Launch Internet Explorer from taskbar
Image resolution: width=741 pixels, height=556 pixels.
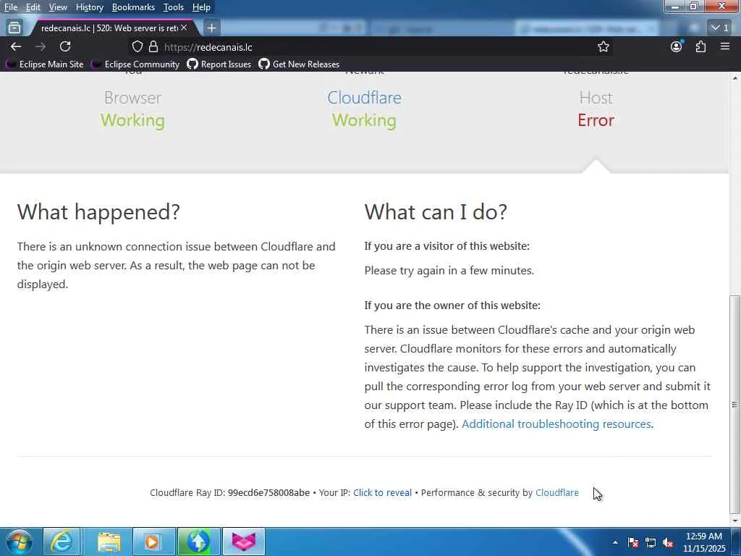pos(62,542)
